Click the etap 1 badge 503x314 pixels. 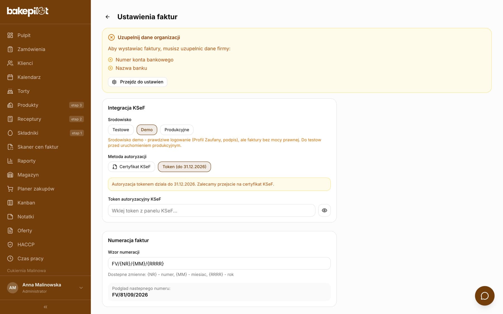[x=77, y=133]
